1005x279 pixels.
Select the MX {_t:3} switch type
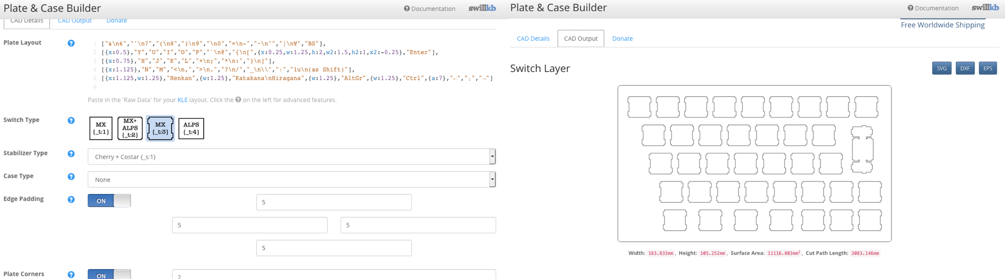coord(160,128)
